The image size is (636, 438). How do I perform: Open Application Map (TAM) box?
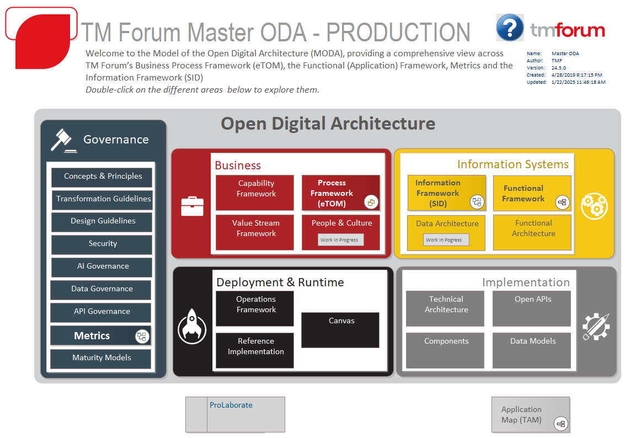pos(531,414)
